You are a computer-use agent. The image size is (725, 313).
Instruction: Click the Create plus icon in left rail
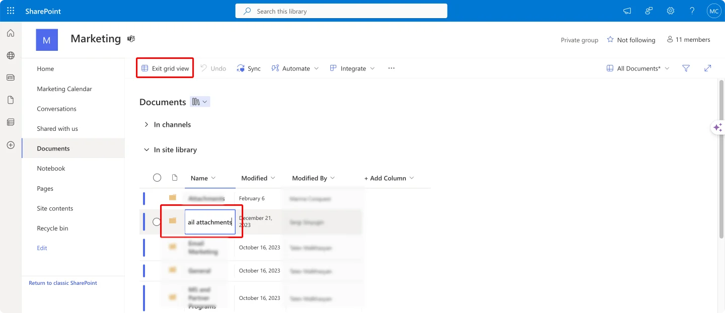[11, 145]
